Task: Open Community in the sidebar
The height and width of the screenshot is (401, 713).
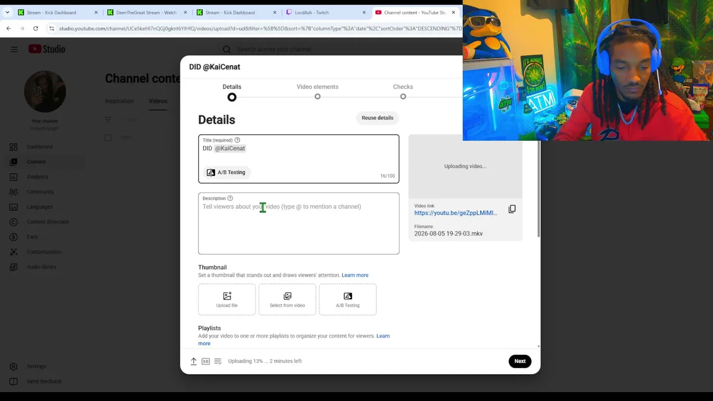Action: (40, 192)
